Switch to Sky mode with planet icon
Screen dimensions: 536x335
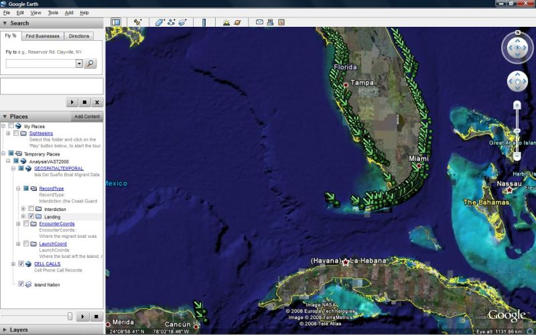pyautogui.click(x=237, y=23)
